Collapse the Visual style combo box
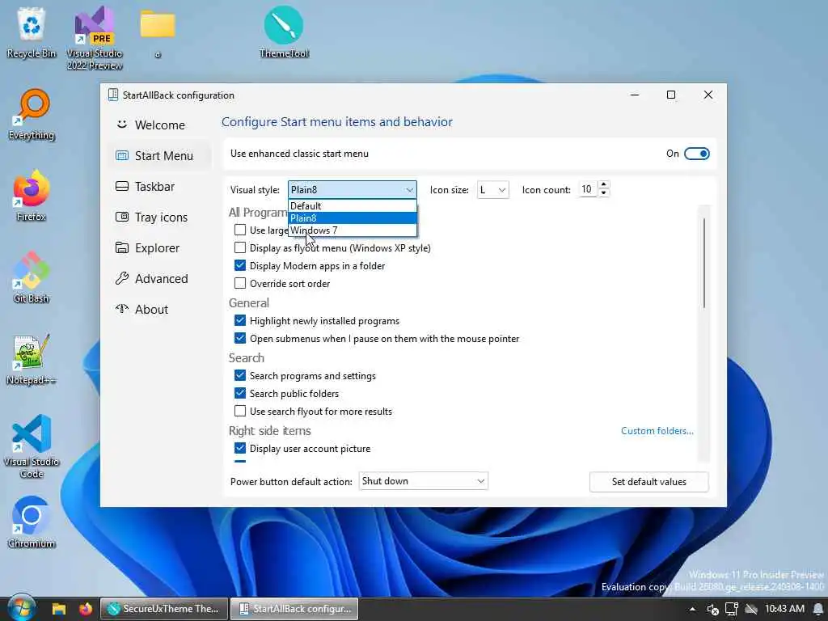 pos(353,189)
